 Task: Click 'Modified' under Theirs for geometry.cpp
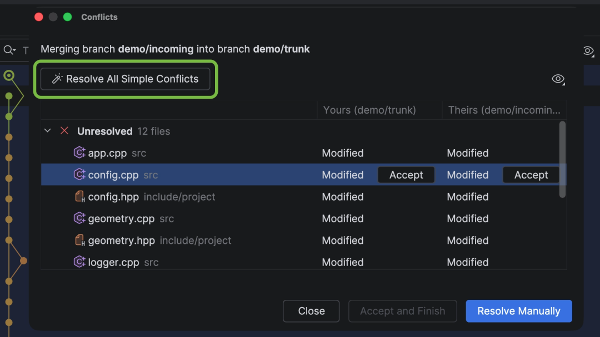[468, 218]
